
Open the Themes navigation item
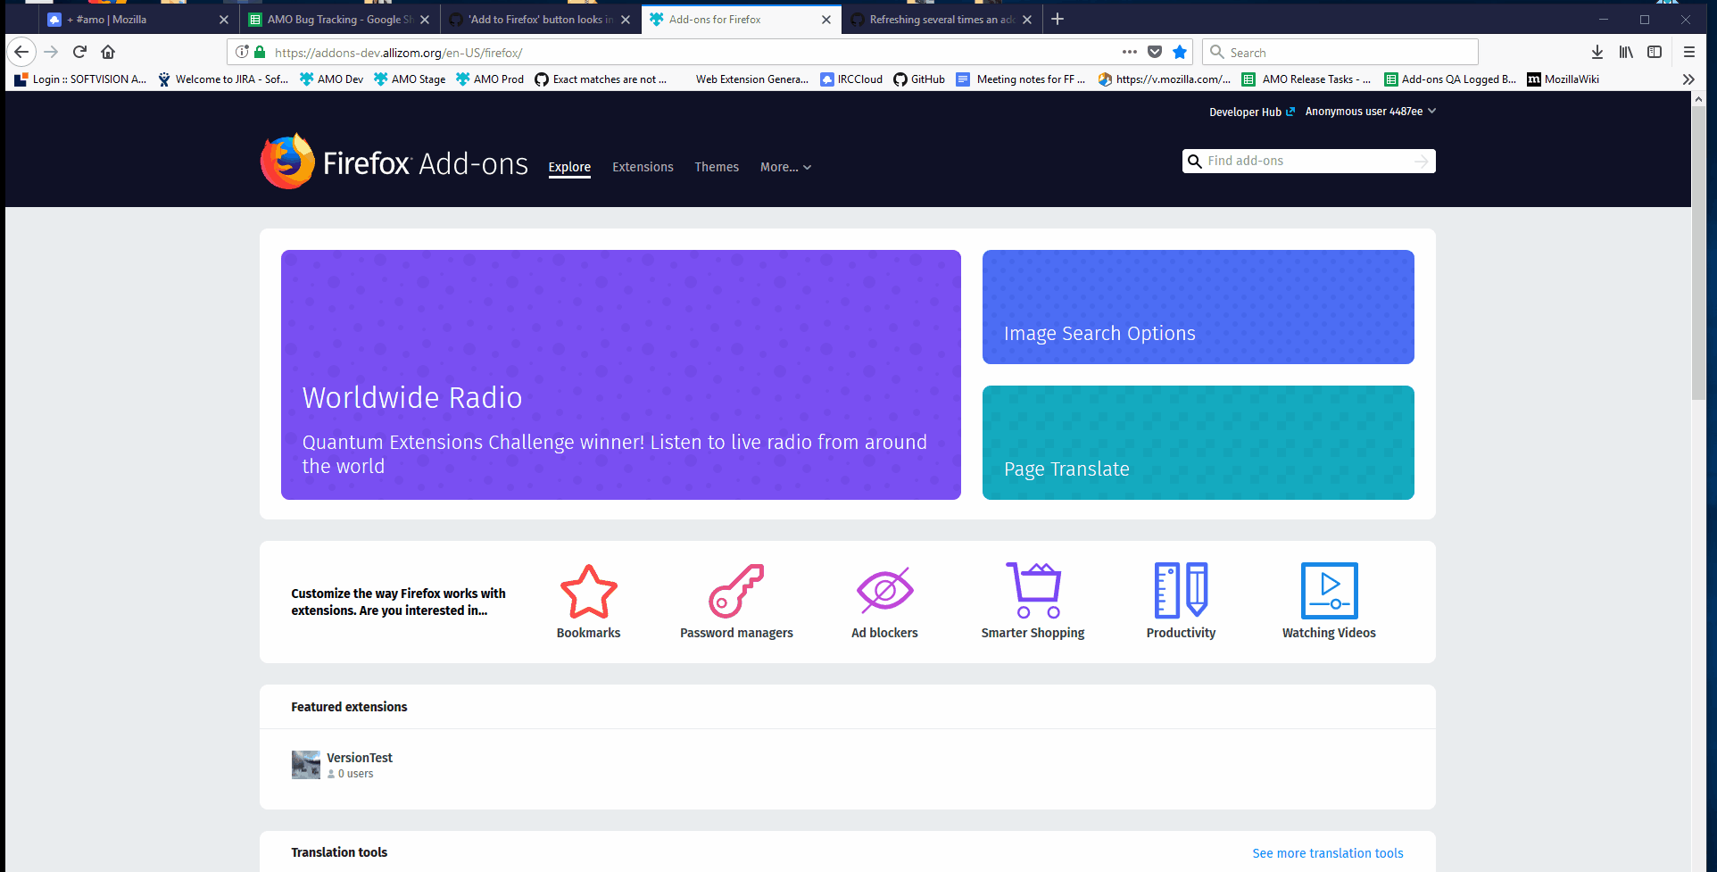coord(717,167)
